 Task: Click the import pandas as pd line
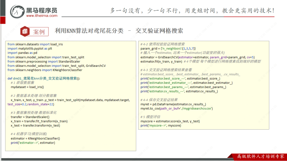(x=22, y=53)
